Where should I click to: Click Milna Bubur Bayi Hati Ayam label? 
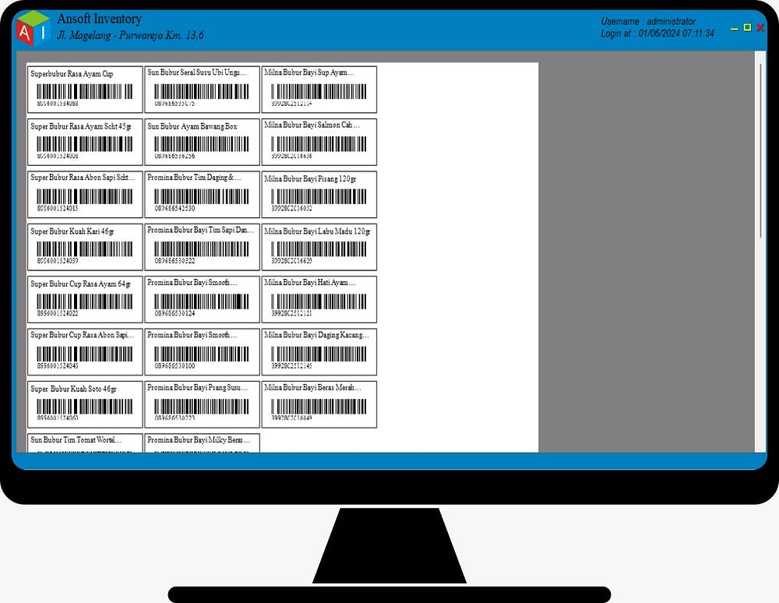[x=319, y=299]
